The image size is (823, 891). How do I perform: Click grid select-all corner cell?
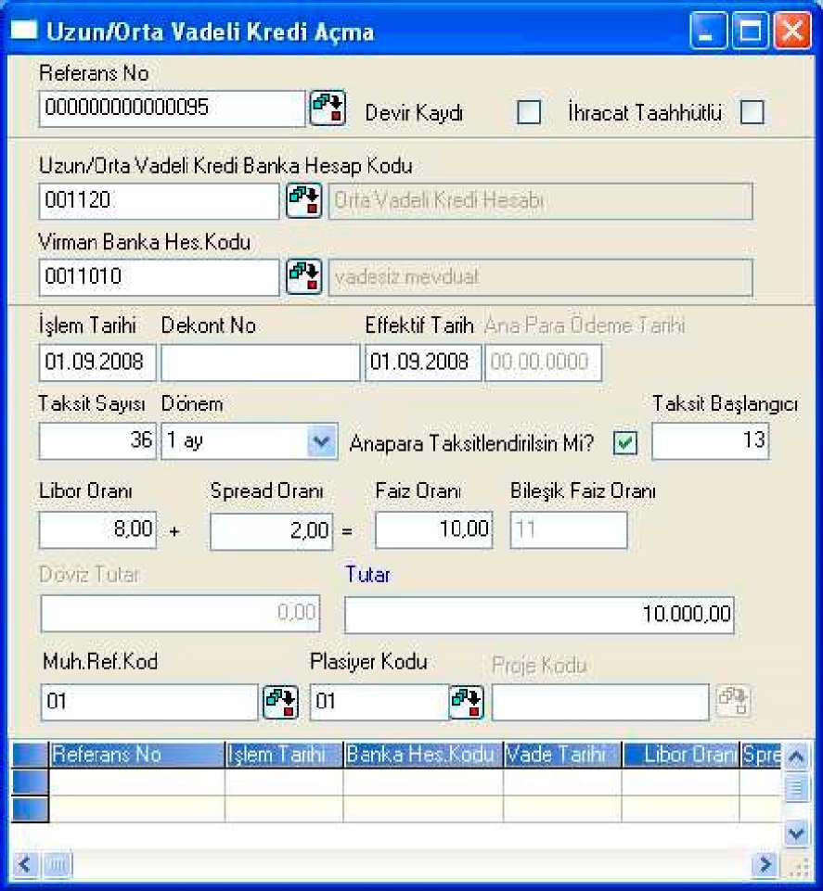click(30, 755)
